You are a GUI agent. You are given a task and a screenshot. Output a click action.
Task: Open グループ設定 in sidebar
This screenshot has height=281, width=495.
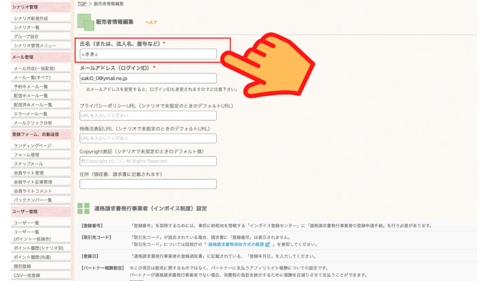26,36
